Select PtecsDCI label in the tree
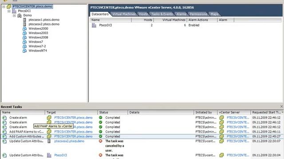Image resolution: width=284 pixels, height=159 pixels. tap(24, 11)
